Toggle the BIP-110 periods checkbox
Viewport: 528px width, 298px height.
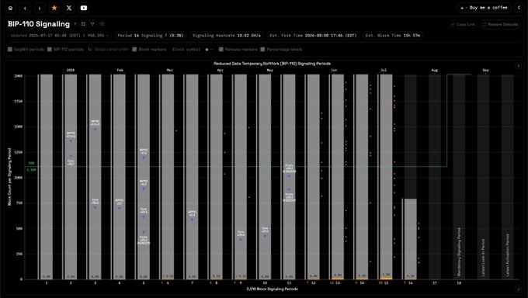tap(50, 49)
